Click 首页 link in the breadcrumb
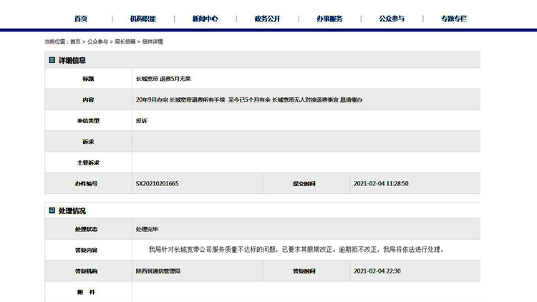The width and height of the screenshot is (537, 302). tap(75, 42)
